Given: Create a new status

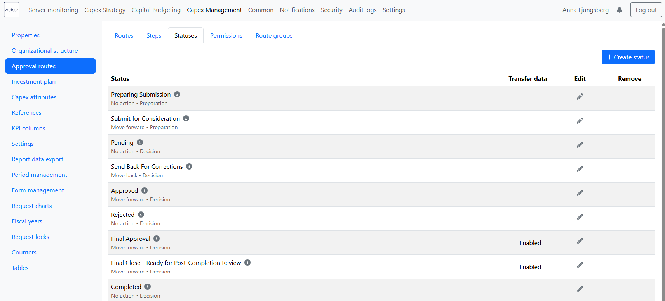Looking at the screenshot, I should tap(628, 57).
